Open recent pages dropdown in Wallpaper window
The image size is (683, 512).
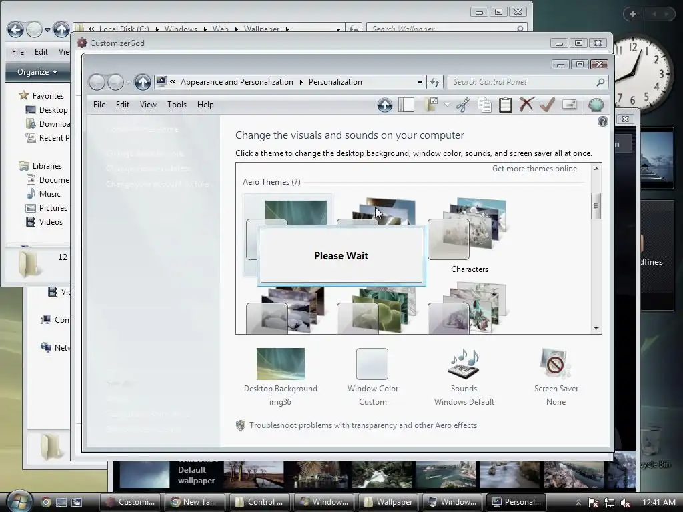(x=47, y=29)
